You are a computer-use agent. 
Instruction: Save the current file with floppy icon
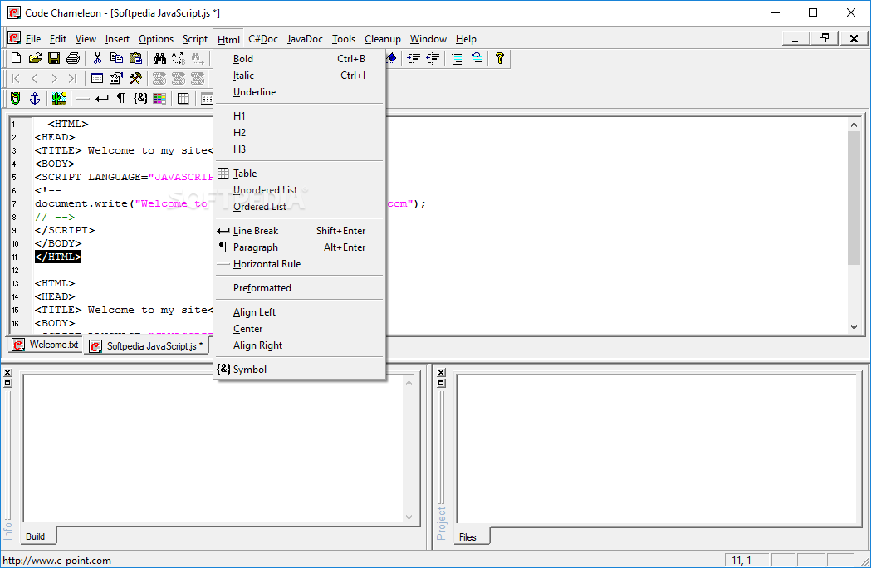pos(54,58)
